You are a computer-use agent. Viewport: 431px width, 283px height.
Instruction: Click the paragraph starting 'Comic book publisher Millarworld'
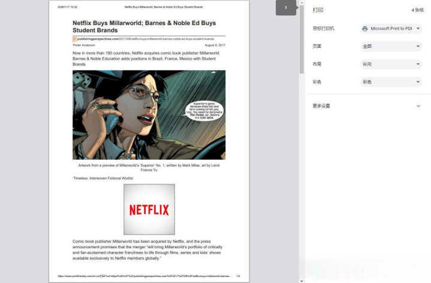point(147,250)
